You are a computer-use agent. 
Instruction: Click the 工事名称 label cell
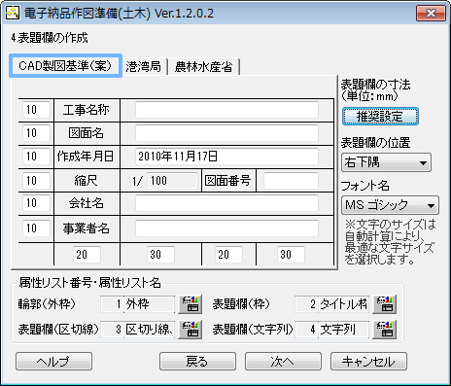87,110
